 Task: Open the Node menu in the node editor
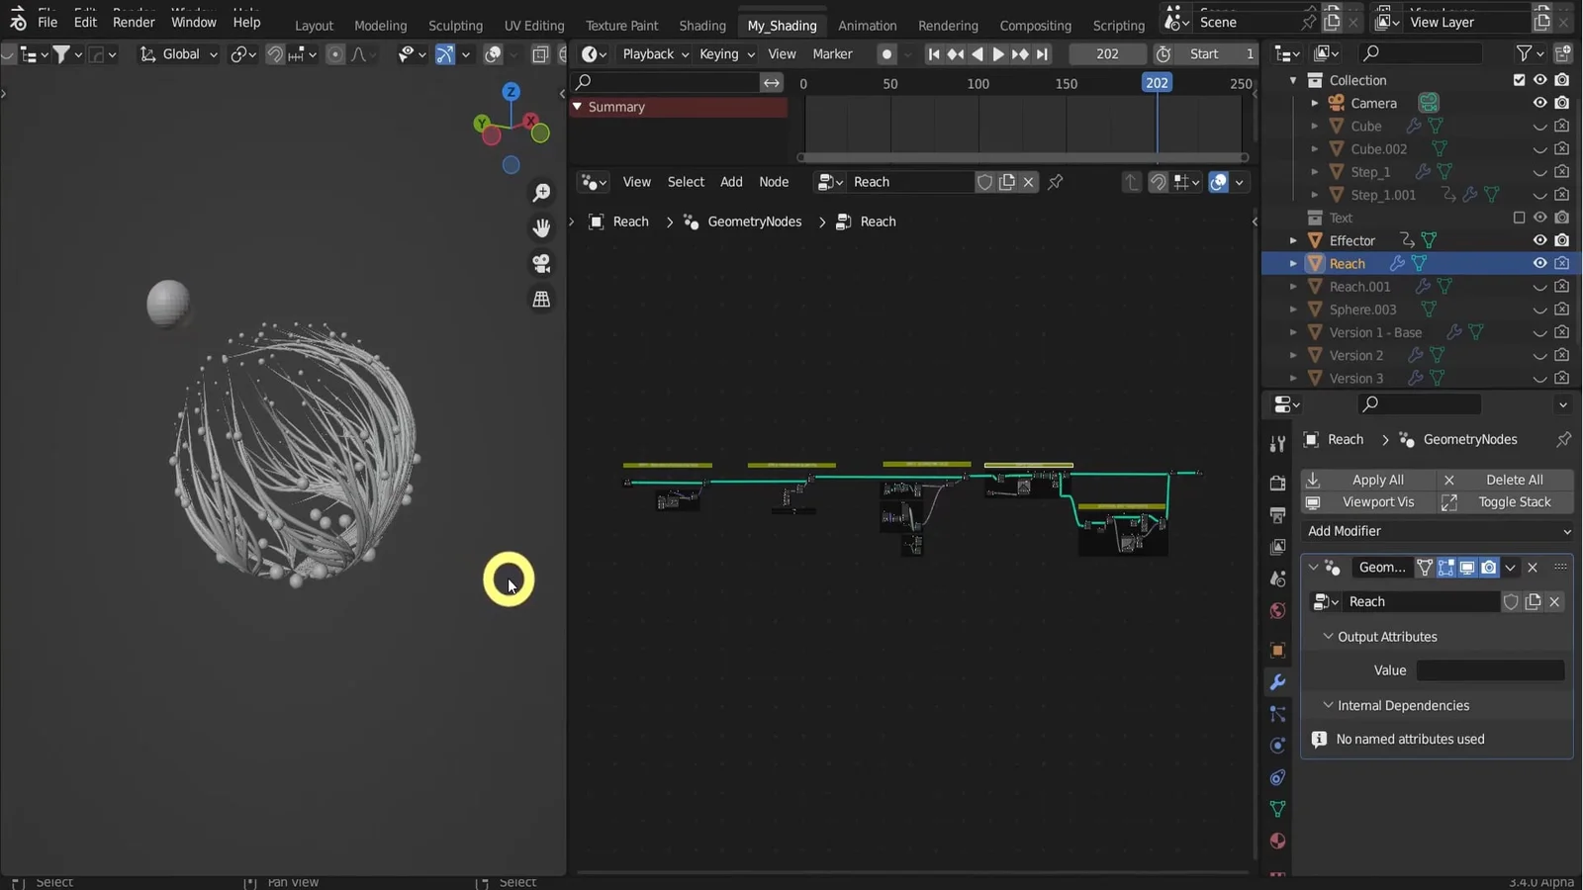point(774,182)
